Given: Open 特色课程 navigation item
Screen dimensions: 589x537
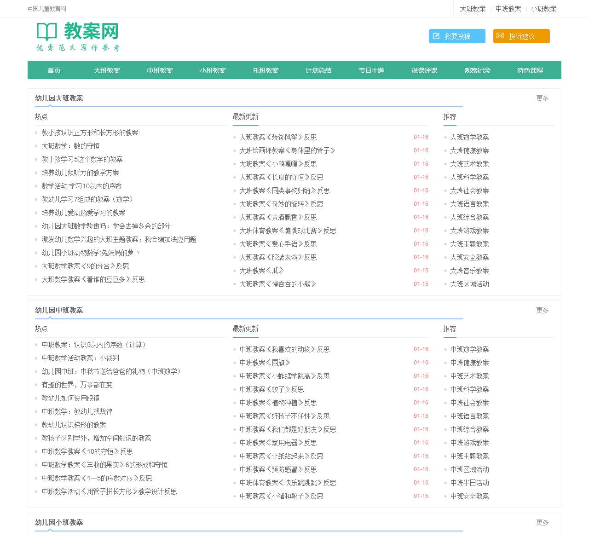Looking at the screenshot, I should point(530,70).
